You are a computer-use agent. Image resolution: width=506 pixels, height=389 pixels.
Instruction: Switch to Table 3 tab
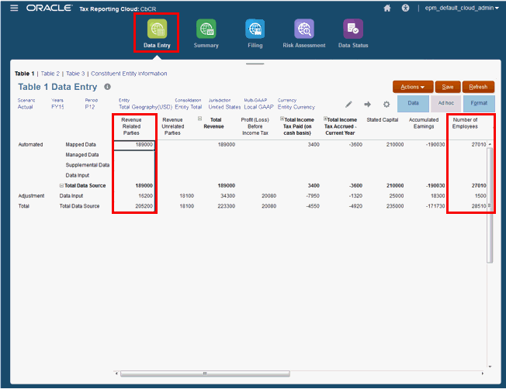coord(75,74)
